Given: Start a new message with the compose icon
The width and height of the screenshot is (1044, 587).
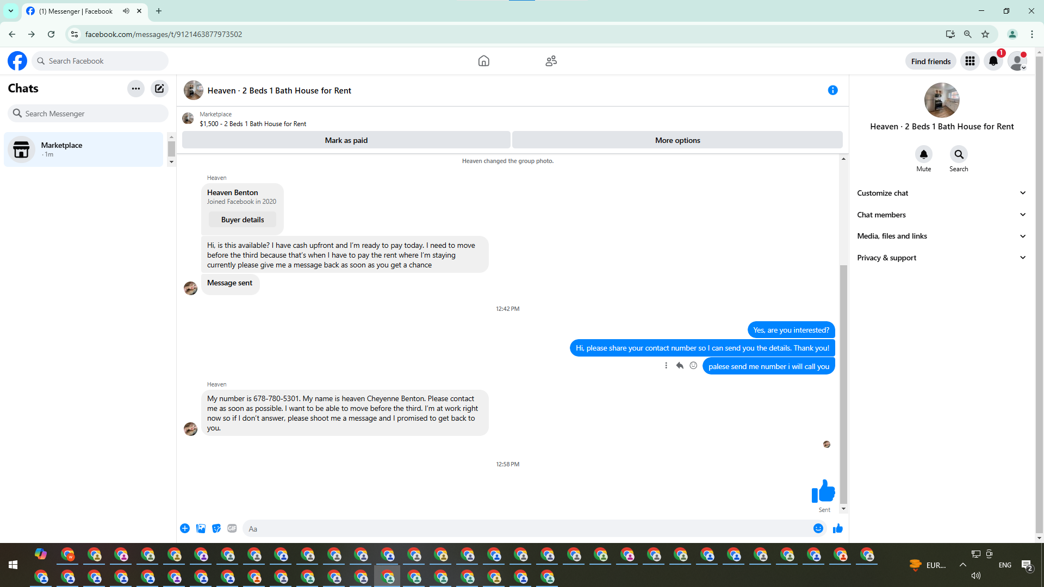Looking at the screenshot, I should coord(159,89).
